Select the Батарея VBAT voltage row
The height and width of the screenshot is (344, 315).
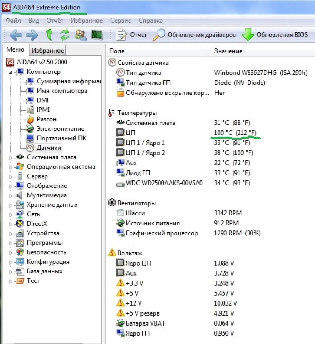click(175, 323)
